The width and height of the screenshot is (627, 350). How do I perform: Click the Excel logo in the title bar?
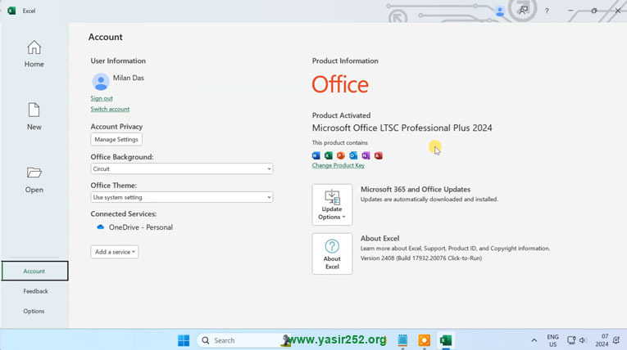click(x=11, y=11)
